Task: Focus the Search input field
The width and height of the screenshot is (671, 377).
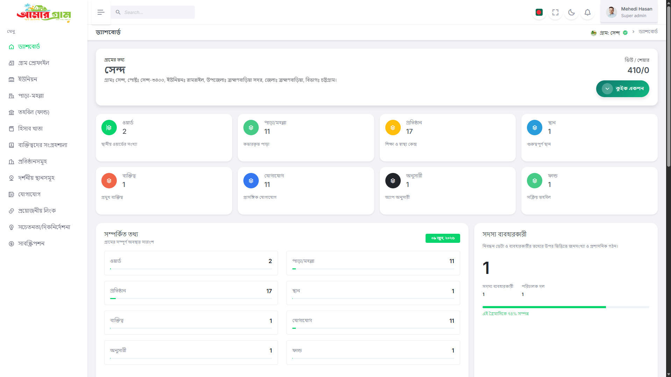Action: click(153, 12)
